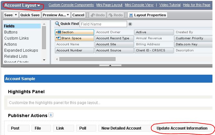Open the Mini Page Layout link

109,5
